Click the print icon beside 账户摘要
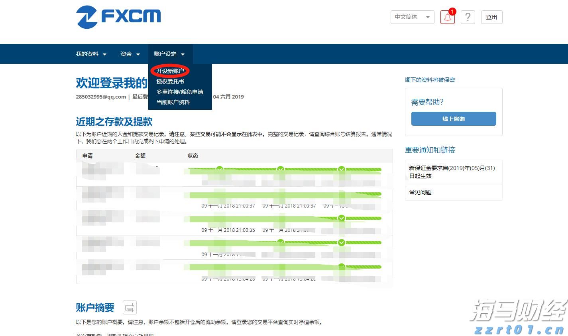 click(x=129, y=307)
